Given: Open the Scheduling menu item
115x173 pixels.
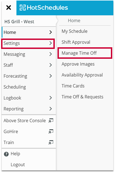Looking at the screenshot, I should point(15,87).
